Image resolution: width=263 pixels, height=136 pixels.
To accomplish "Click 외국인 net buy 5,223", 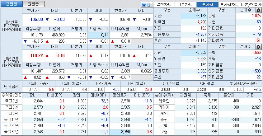I will click(x=202, y=59).
